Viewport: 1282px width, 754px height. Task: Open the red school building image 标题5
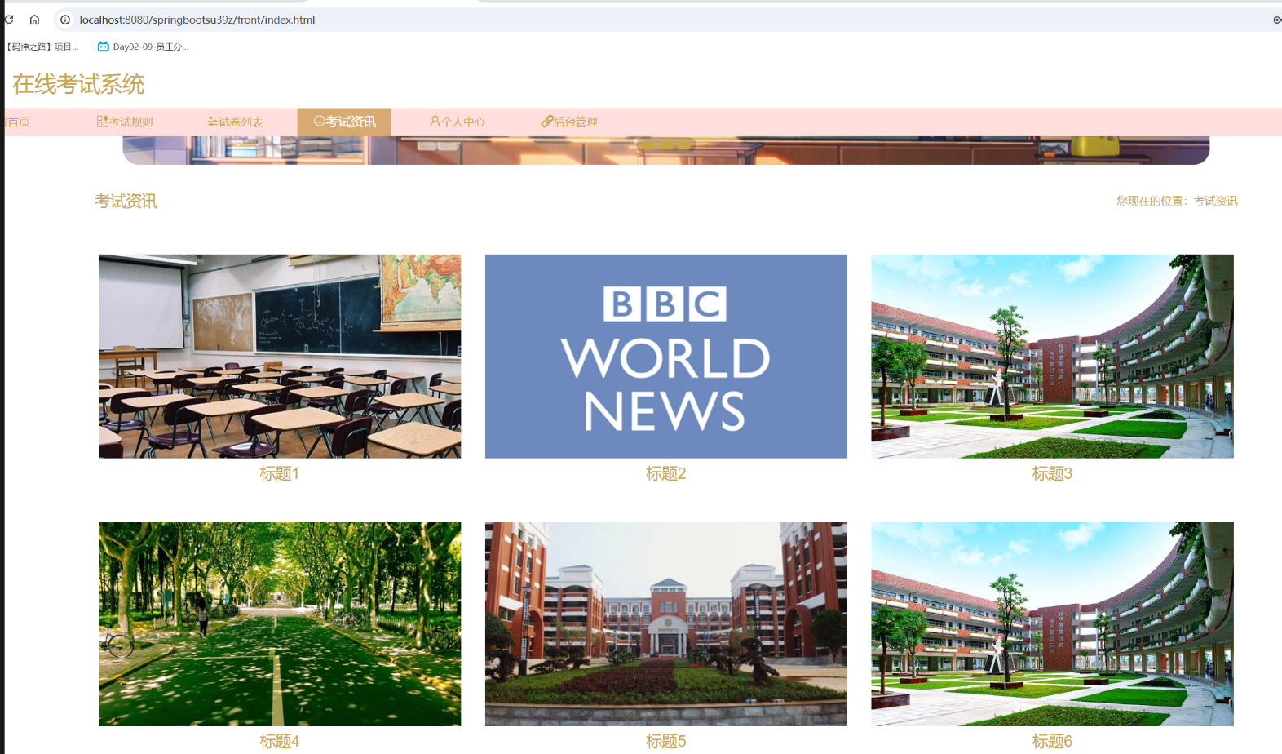[665, 623]
